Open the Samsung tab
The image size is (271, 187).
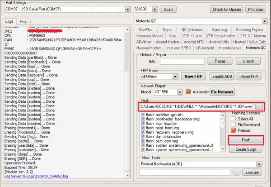[219, 30]
